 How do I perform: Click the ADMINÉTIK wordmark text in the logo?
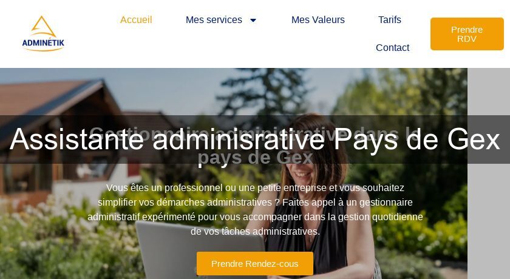pos(43,43)
